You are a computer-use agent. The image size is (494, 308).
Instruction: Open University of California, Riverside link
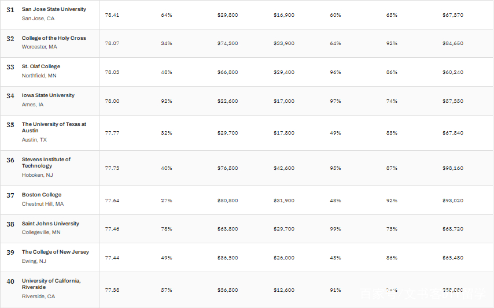pos(51,284)
